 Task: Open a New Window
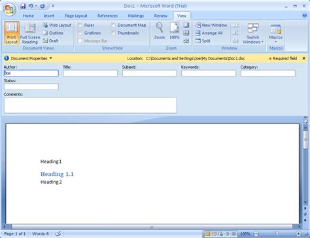point(211,25)
